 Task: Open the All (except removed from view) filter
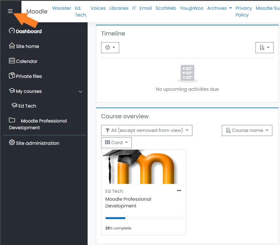pos(147,130)
